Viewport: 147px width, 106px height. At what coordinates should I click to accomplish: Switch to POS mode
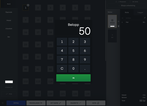pos(9,94)
